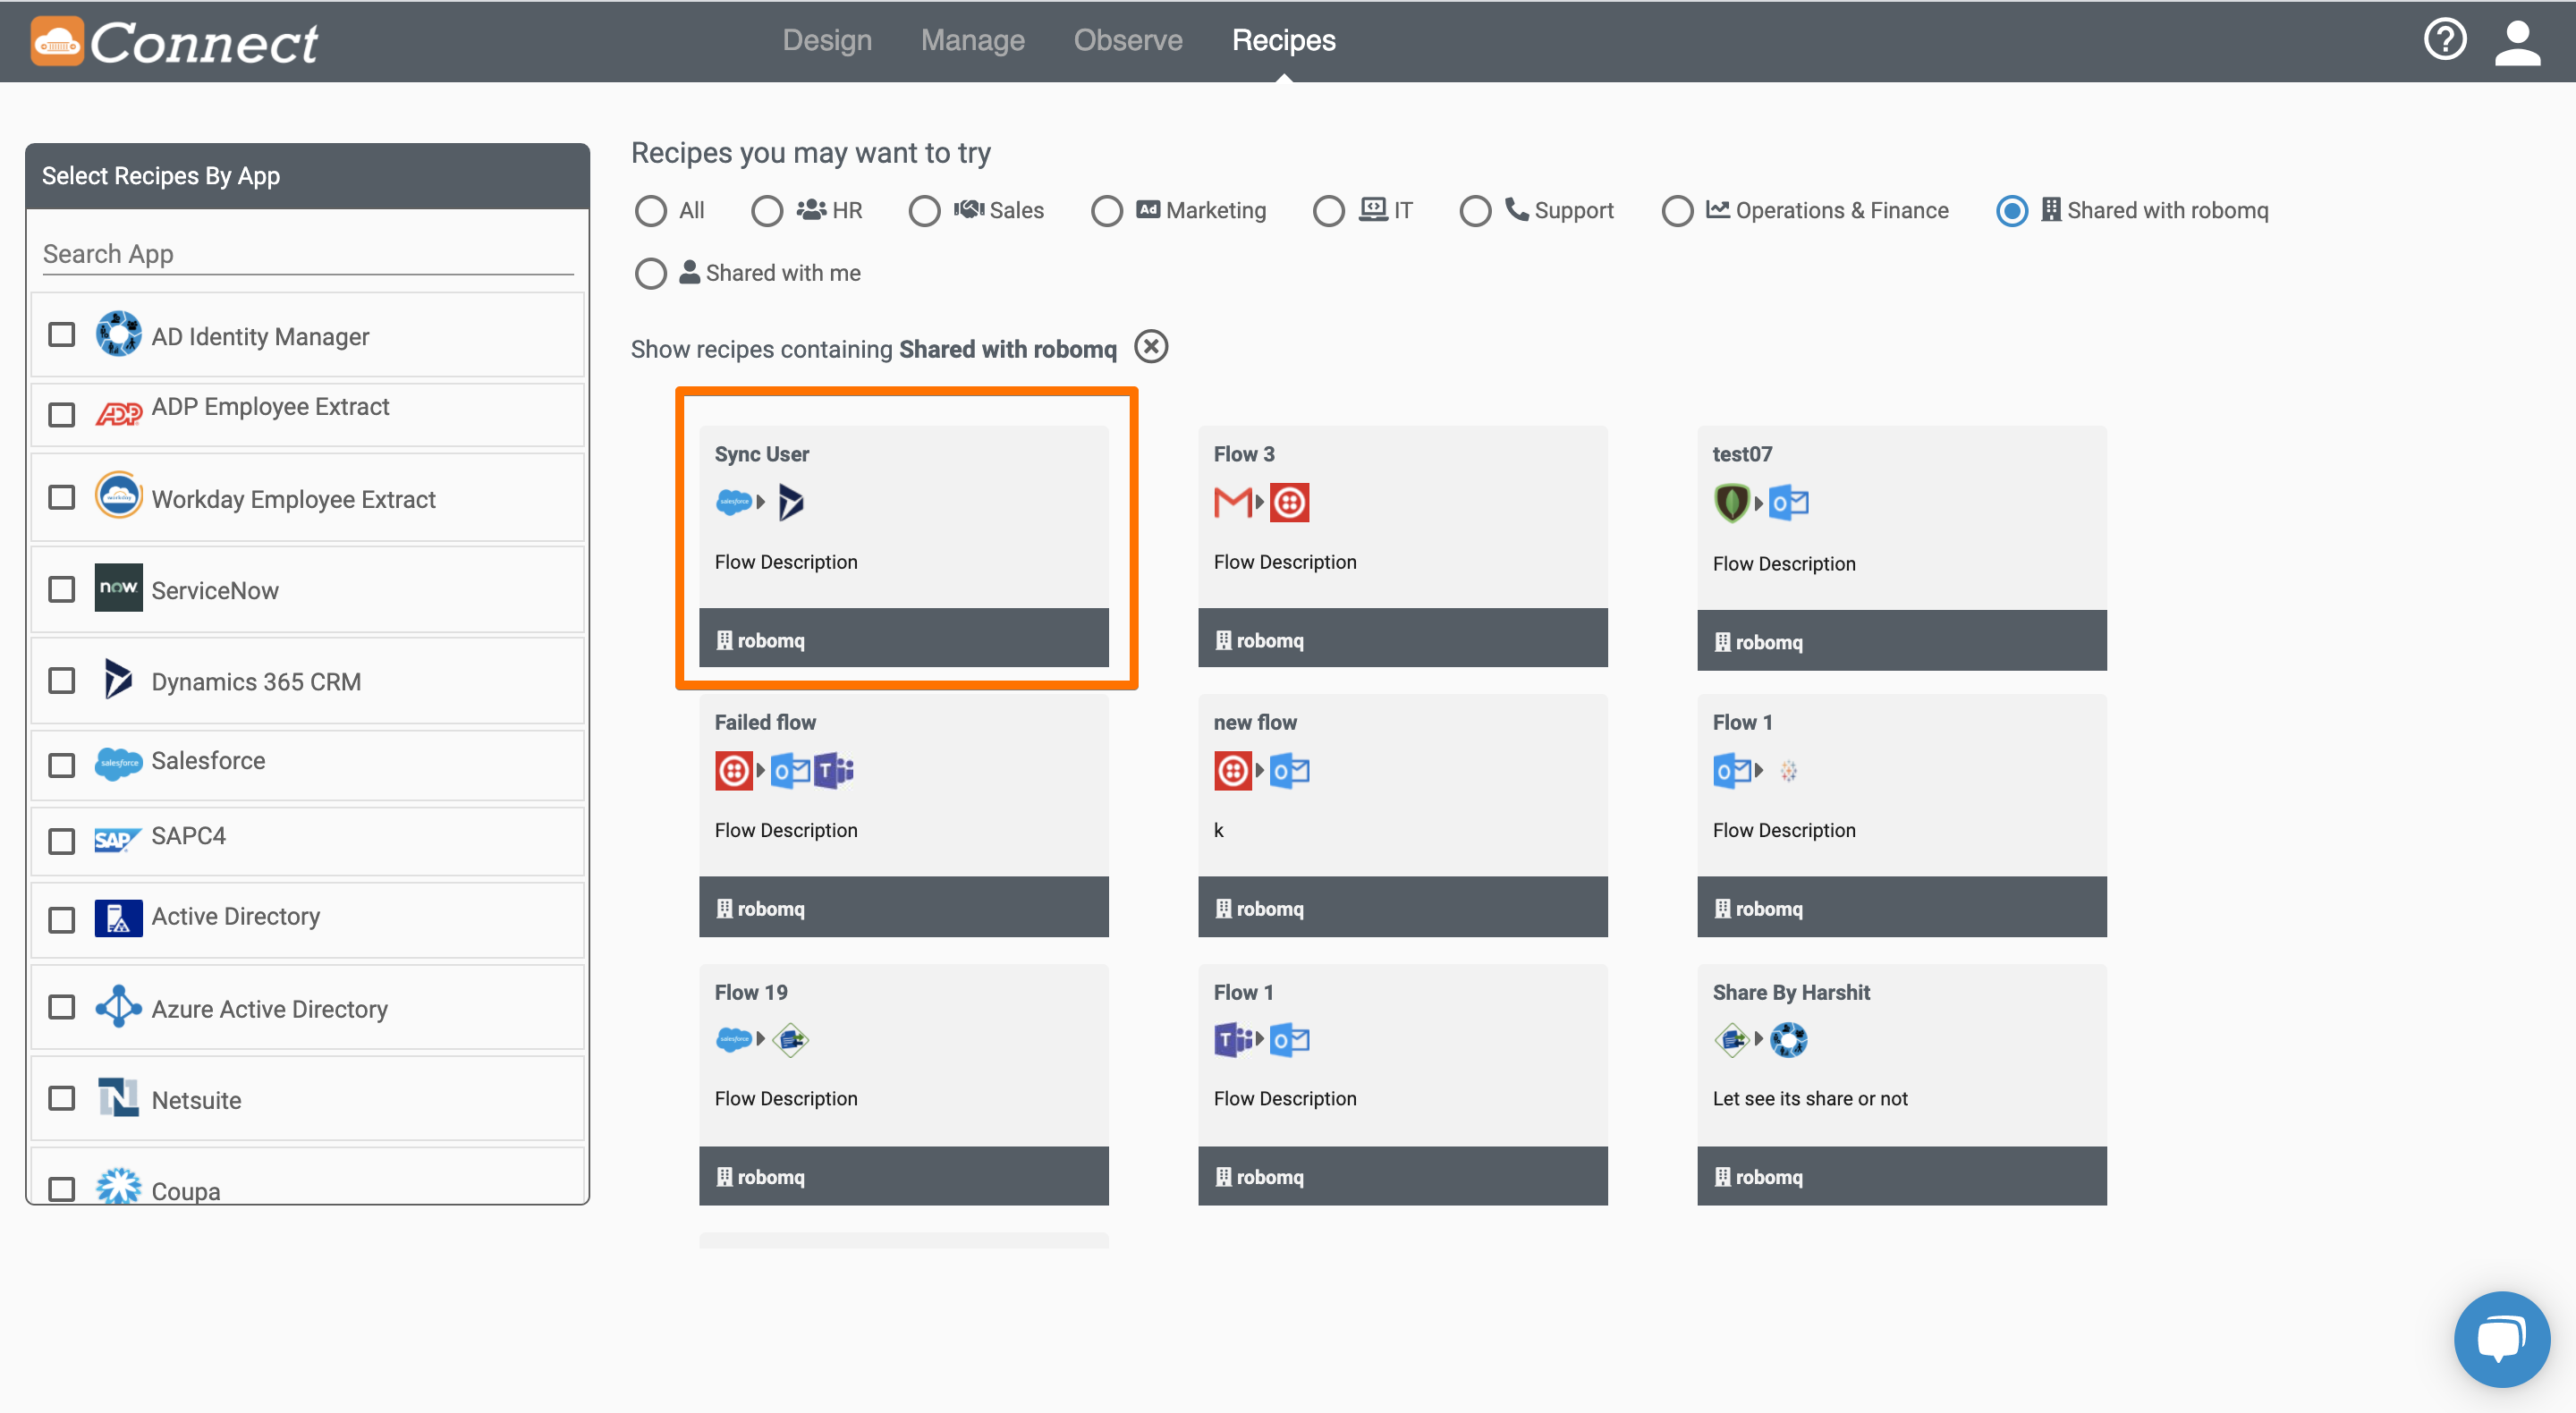Open the Observe tab
The image size is (2576, 1413).
coord(1127,40)
